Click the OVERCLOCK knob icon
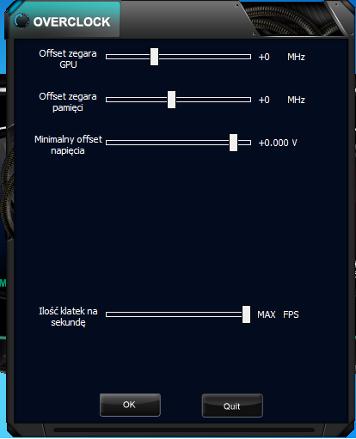This screenshot has height=439, width=356. pyautogui.click(x=21, y=21)
